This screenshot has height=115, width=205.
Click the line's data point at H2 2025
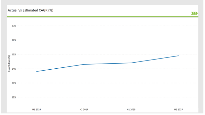[x=178, y=56]
